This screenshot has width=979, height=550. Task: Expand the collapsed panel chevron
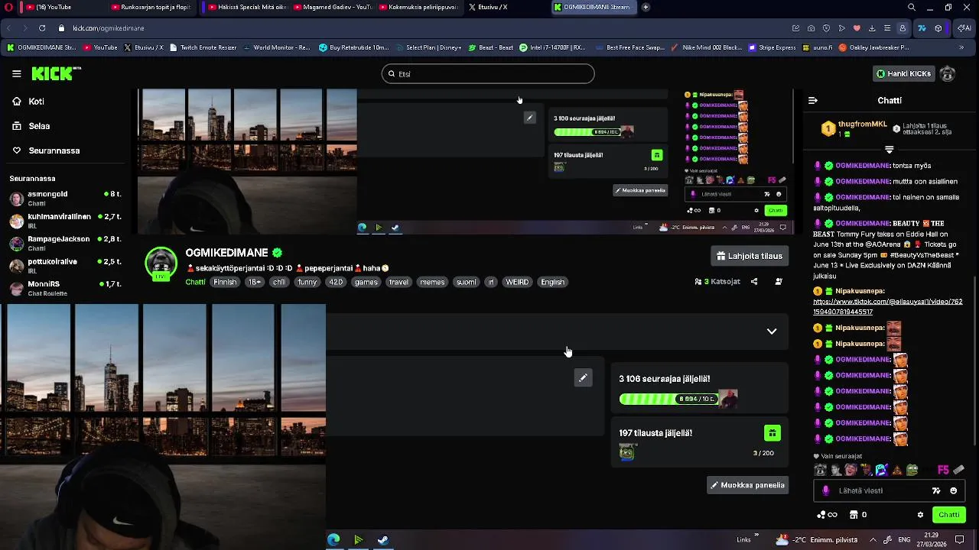(x=772, y=331)
